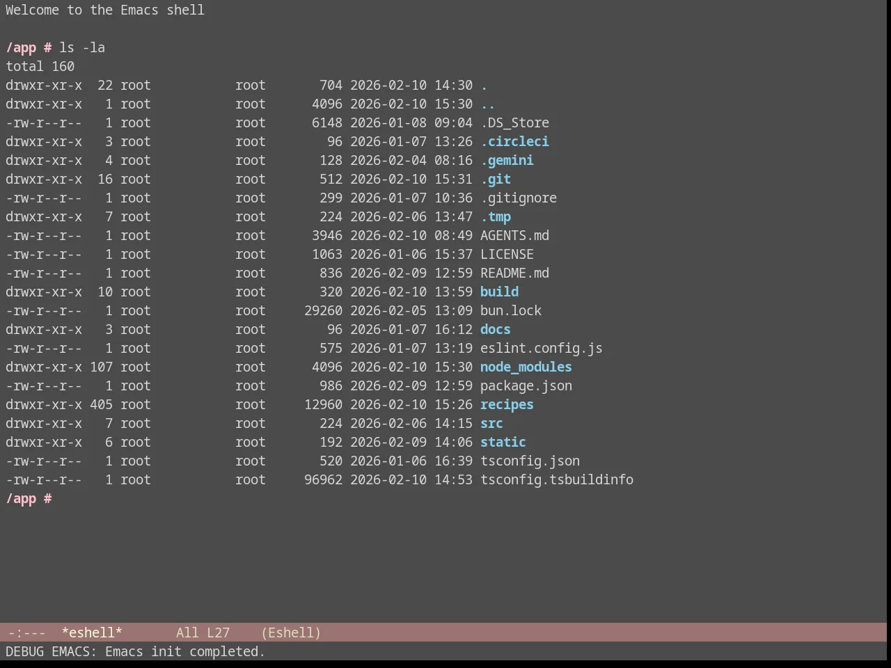Click the 12960 size of recipes

pyautogui.click(x=323, y=404)
